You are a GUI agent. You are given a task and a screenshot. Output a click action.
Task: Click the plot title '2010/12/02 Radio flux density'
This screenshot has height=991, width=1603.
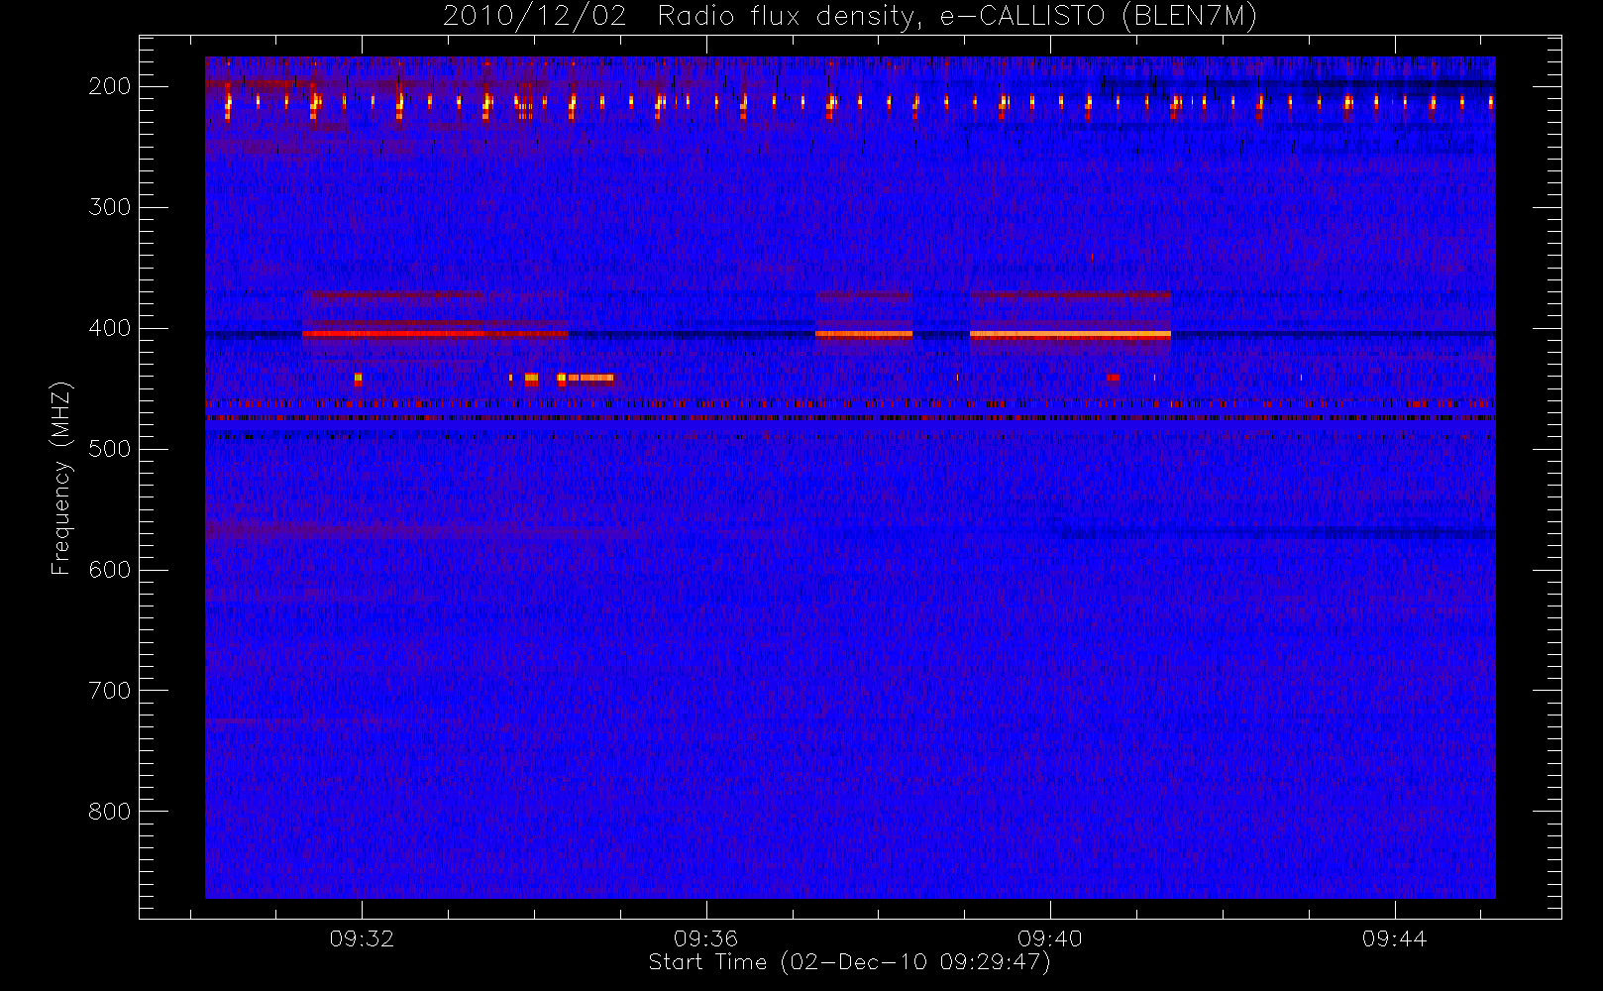pos(849,17)
